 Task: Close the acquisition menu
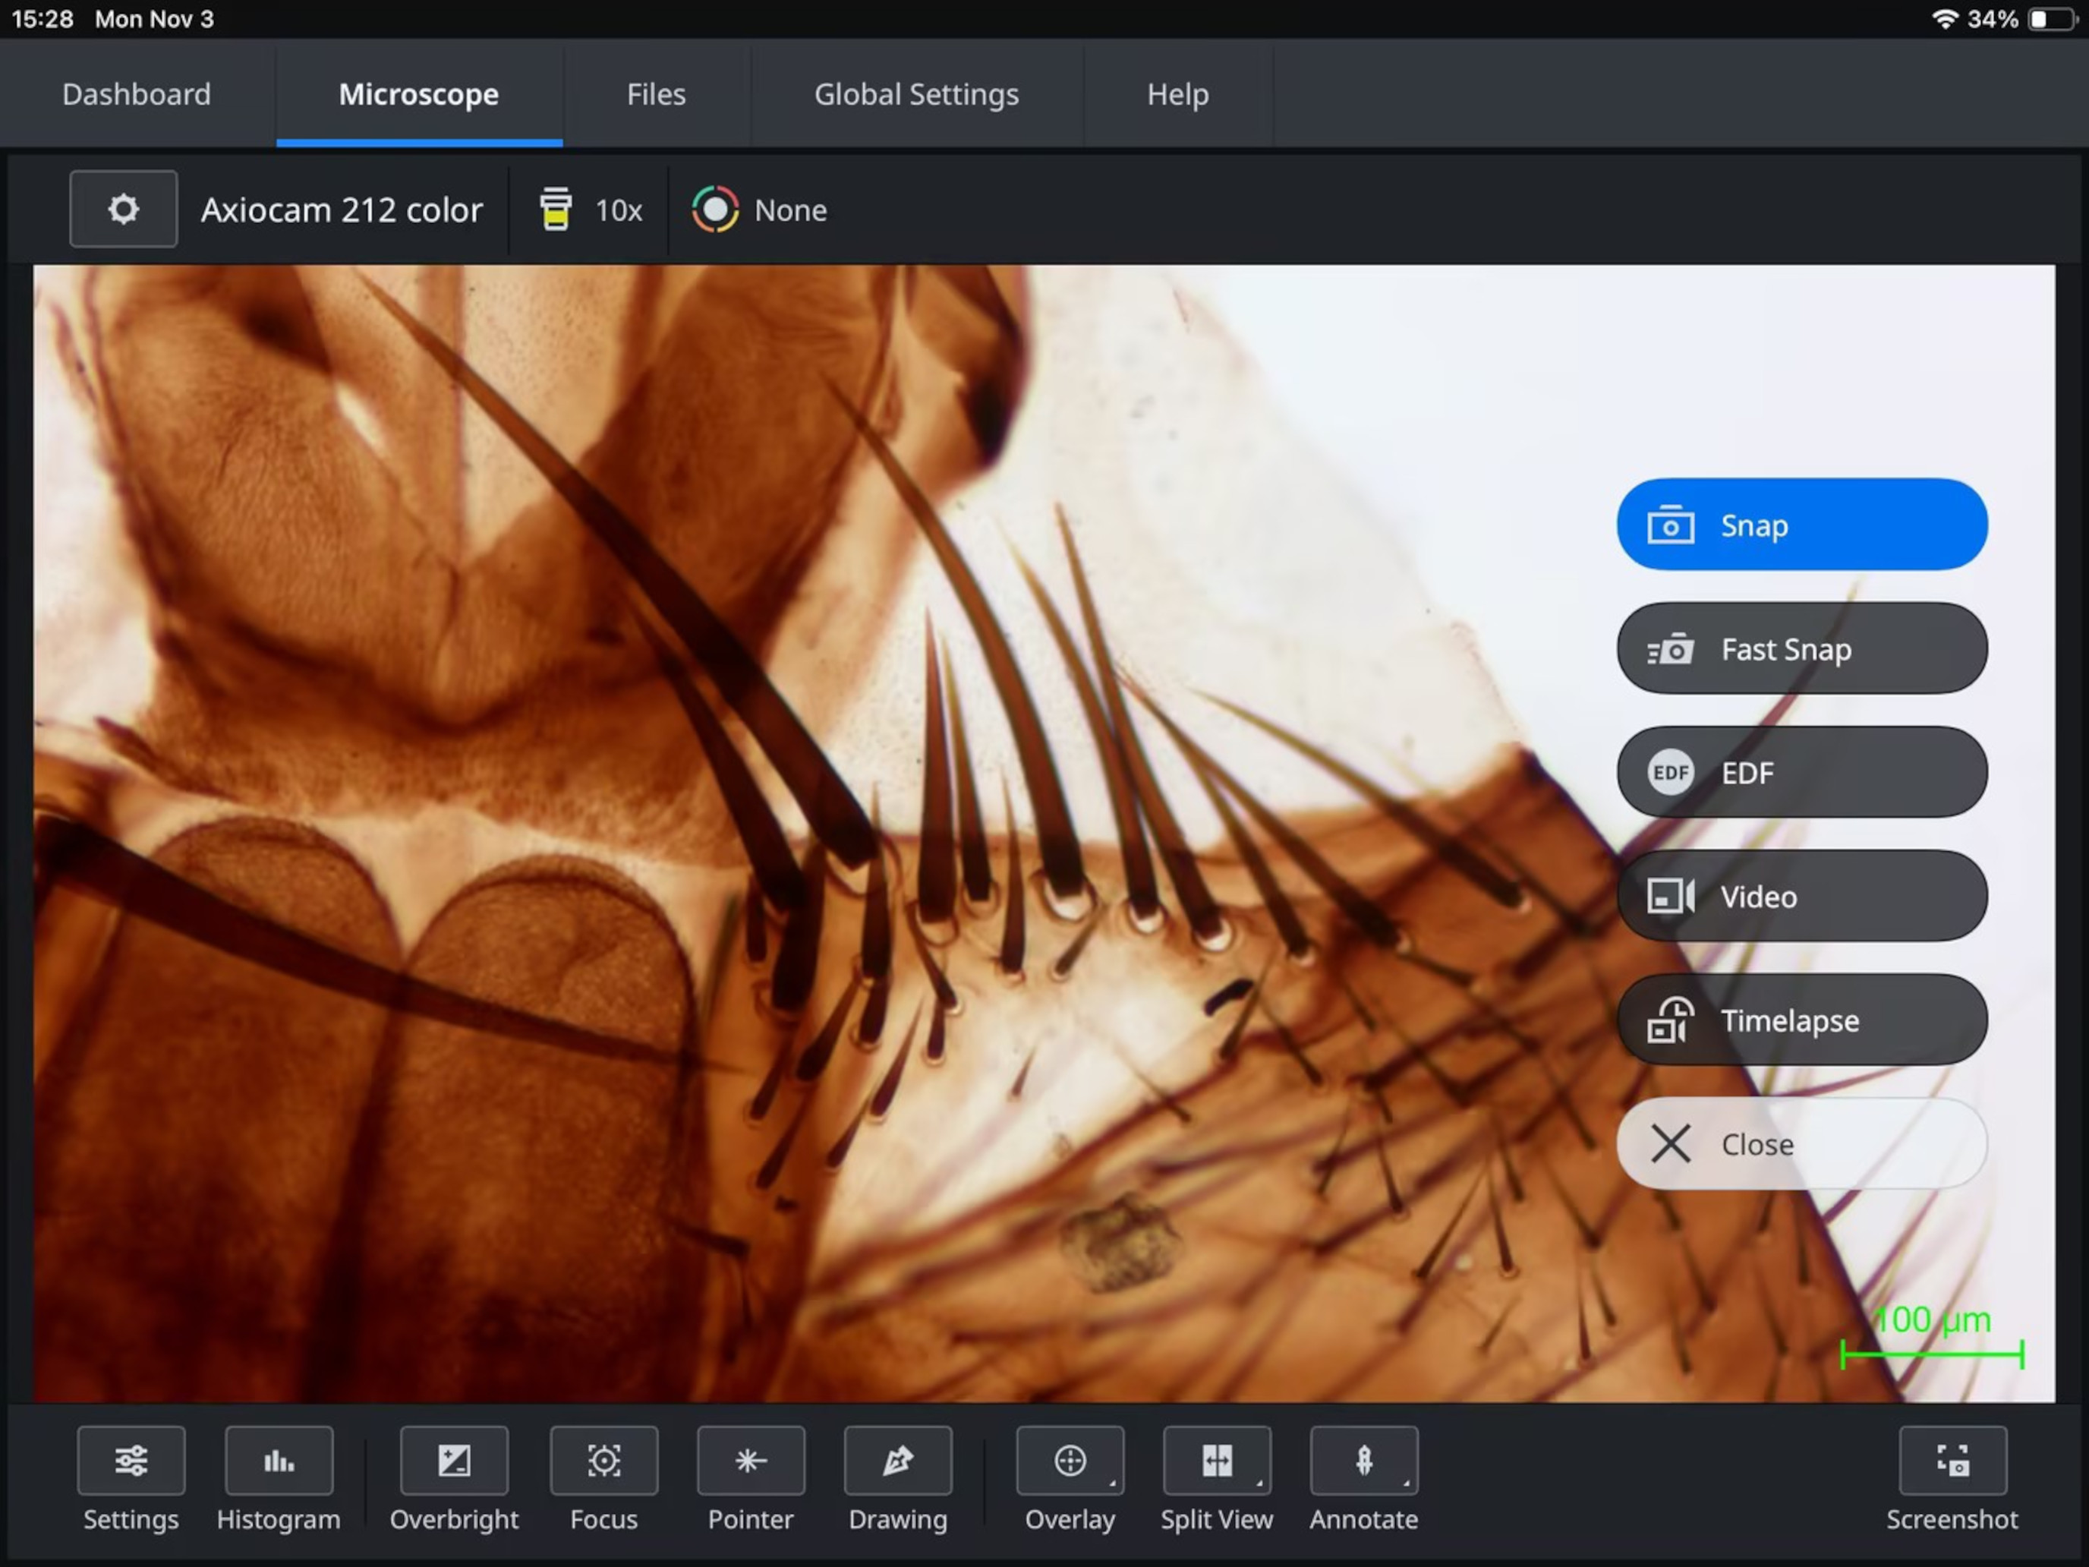[x=1801, y=1144]
